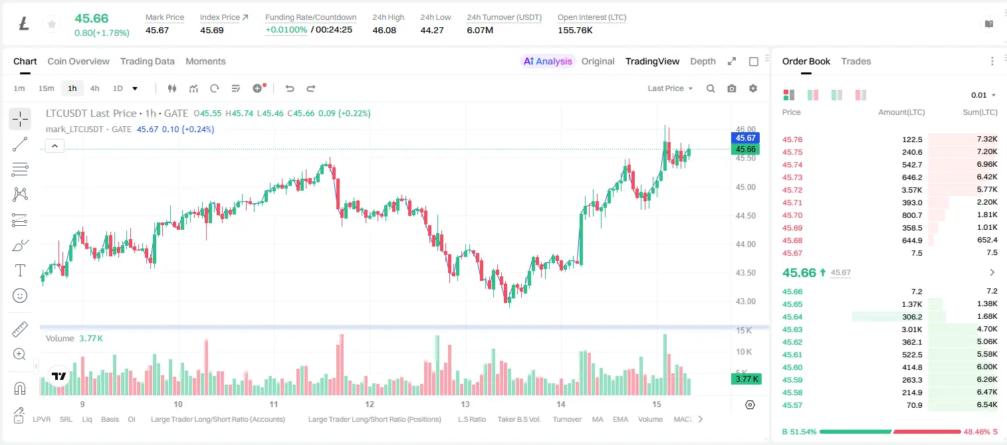
Task: Expand the order book precision 0.01 dropdown
Action: (x=983, y=95)
